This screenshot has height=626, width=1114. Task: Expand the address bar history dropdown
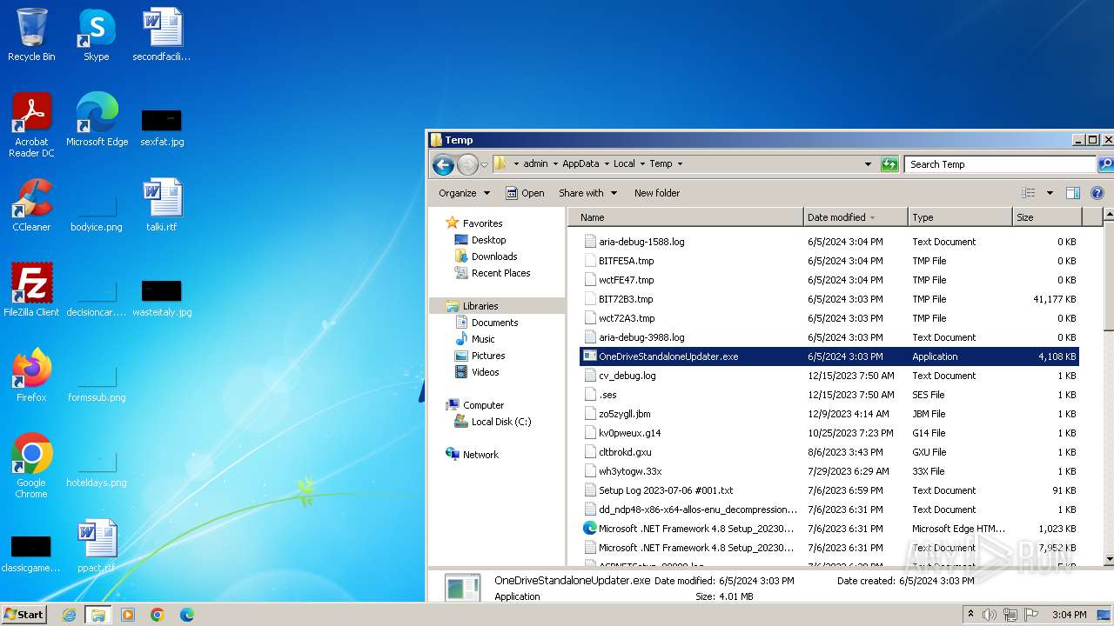pyautogui.click(x=868, y=164)
